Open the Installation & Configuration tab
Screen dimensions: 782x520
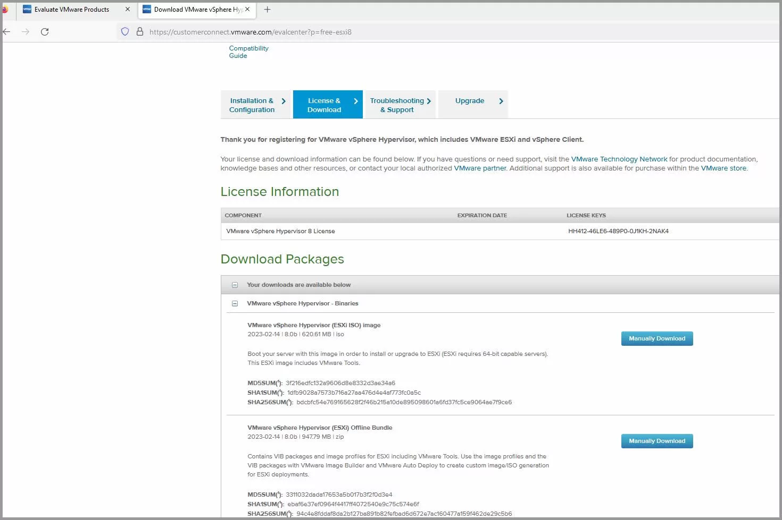pos(256,105)
